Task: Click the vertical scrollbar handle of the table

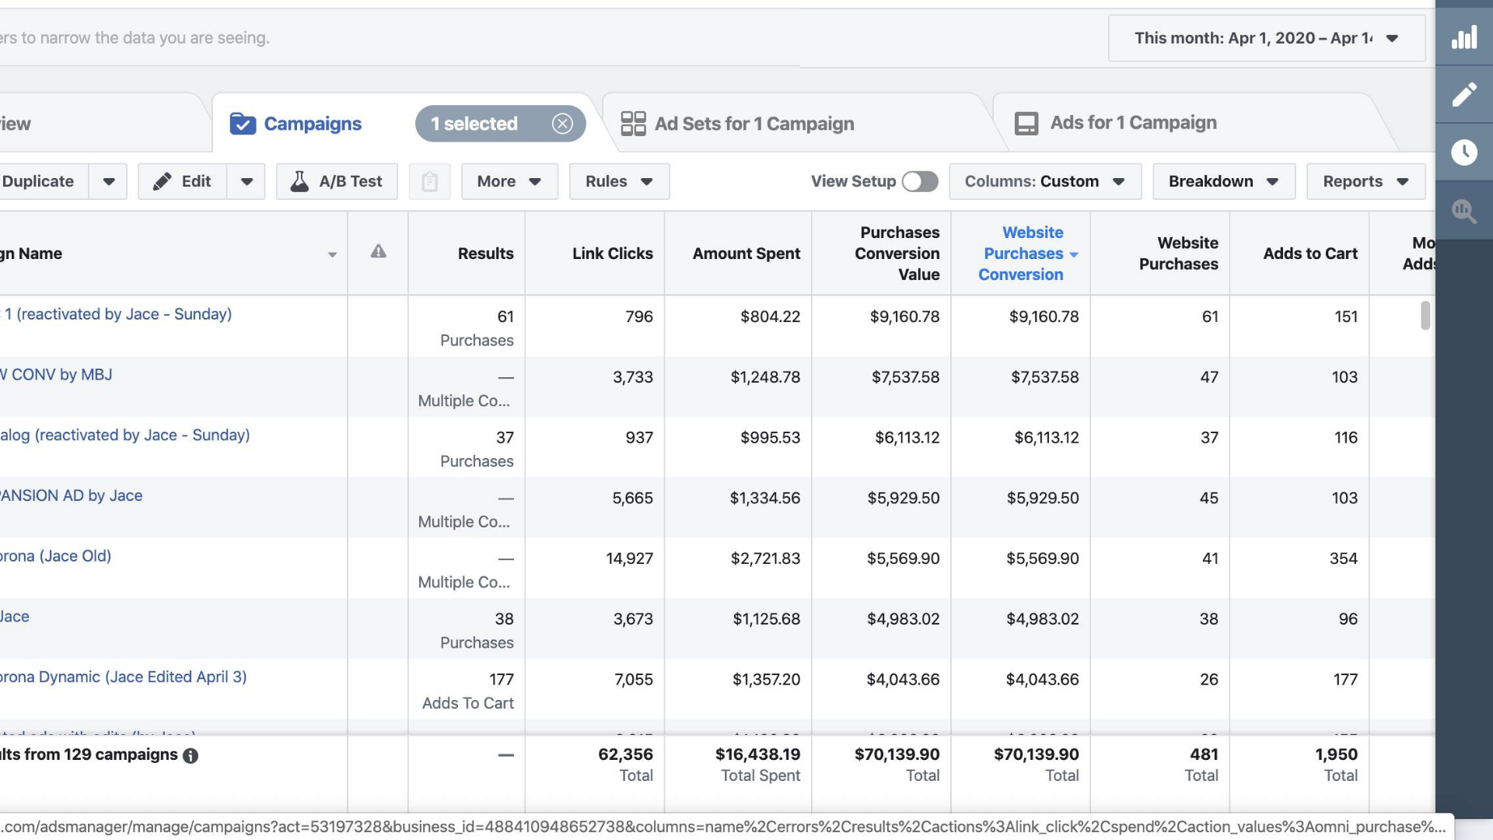Action: [x=1425, y=315]
